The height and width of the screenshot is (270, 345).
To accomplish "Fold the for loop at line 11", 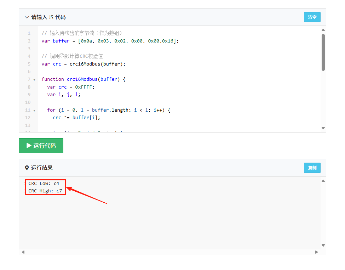I will pyautogui.click(x=34, y=110).
